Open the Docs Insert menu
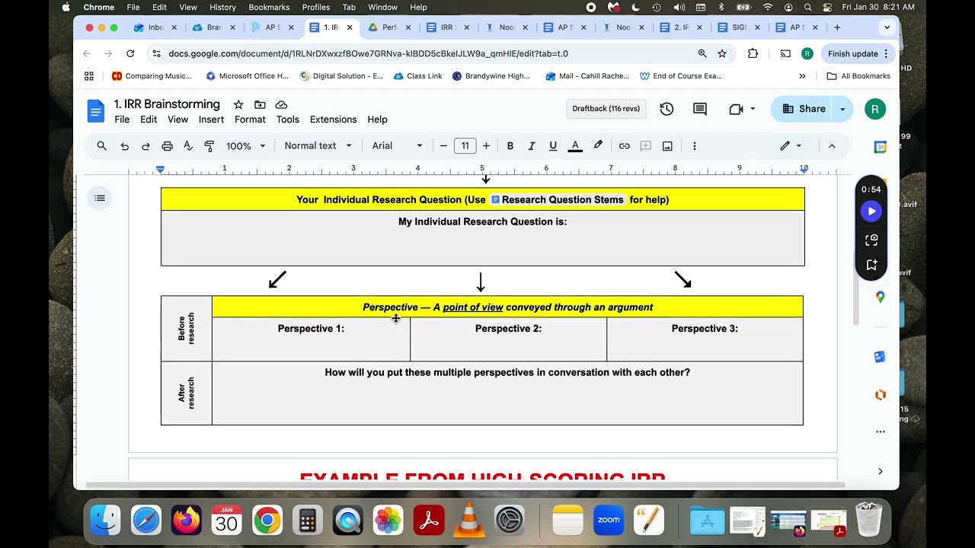 (x=211, y=119)
